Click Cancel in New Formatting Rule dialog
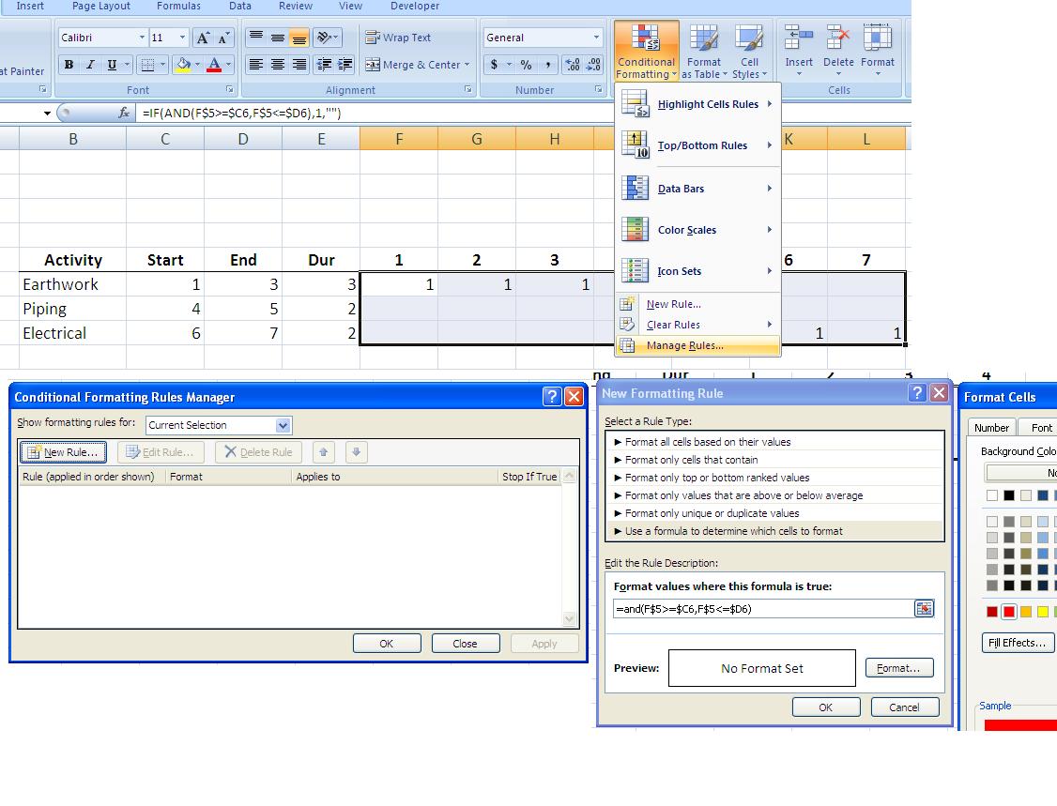Viewport: 1057px width, 806px height. (x=905, y=707)
